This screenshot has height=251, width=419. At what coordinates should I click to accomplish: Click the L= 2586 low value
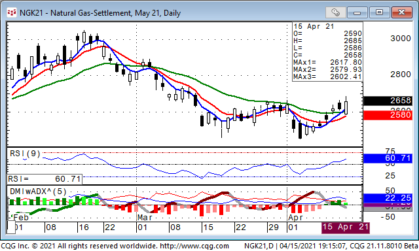(x=327, y=48)
